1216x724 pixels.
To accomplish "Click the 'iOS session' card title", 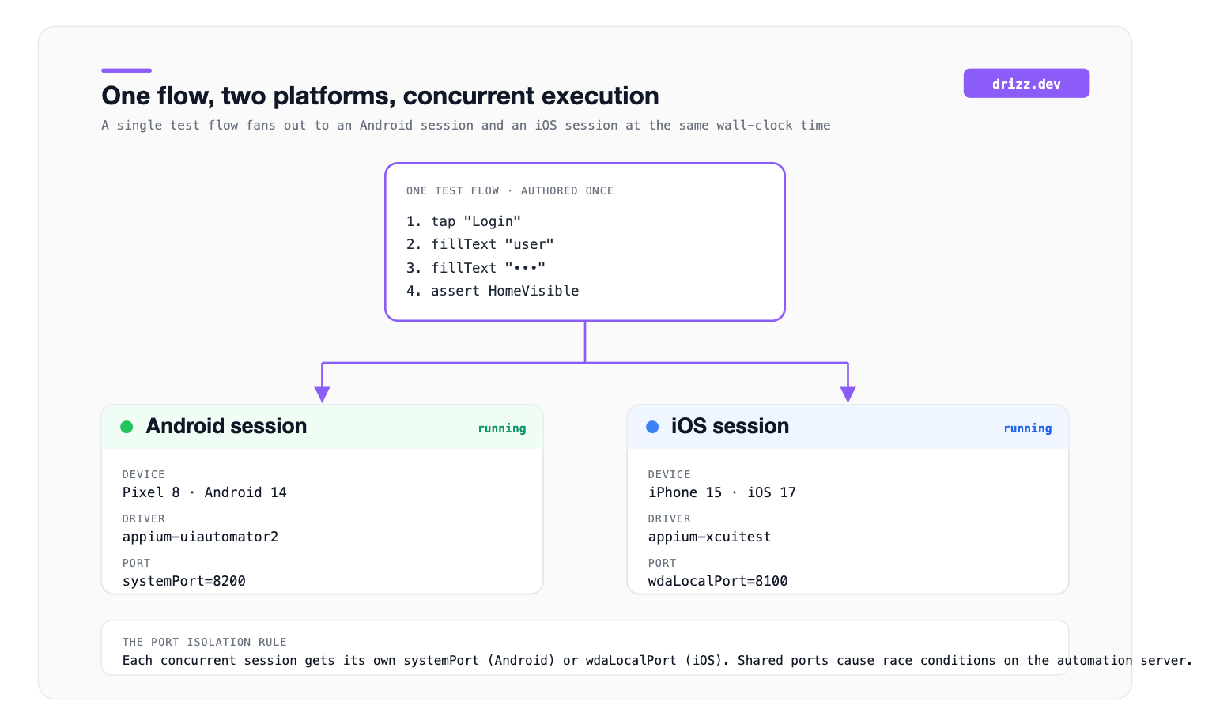I will 730,426.
